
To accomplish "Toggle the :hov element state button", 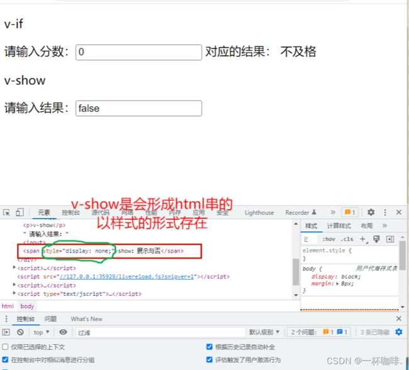I will (328, 239).
